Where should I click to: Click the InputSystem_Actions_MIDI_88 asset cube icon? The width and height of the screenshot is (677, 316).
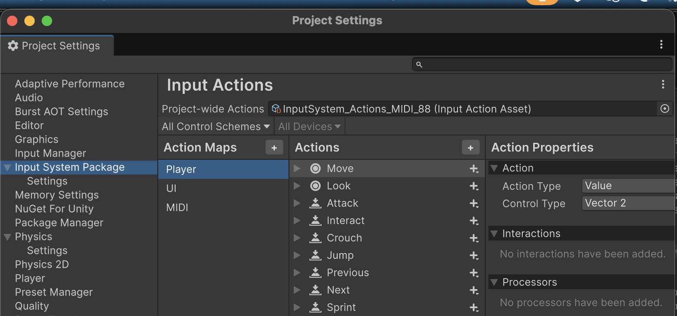276,109
